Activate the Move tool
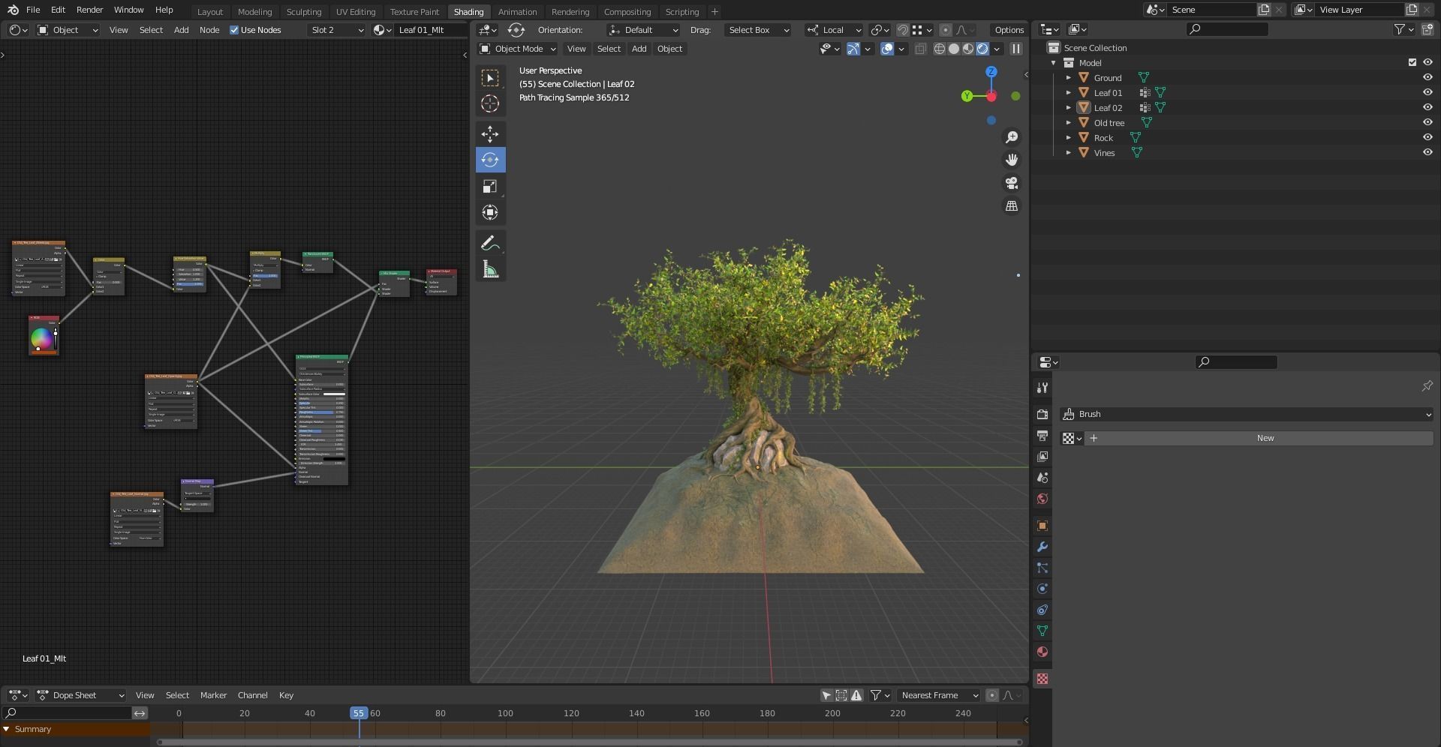1441x747 pixels. pyautogui.click(x=490, y=134)
